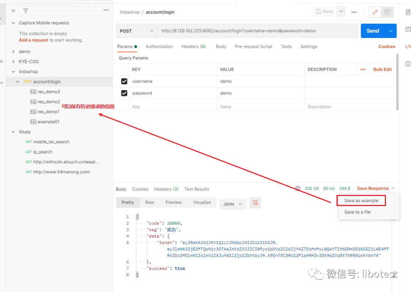Image resolution: width=411 pixels, height=292 pixels.
Task: Switch to the Pre-request Script tab
Action: point(253,46)
